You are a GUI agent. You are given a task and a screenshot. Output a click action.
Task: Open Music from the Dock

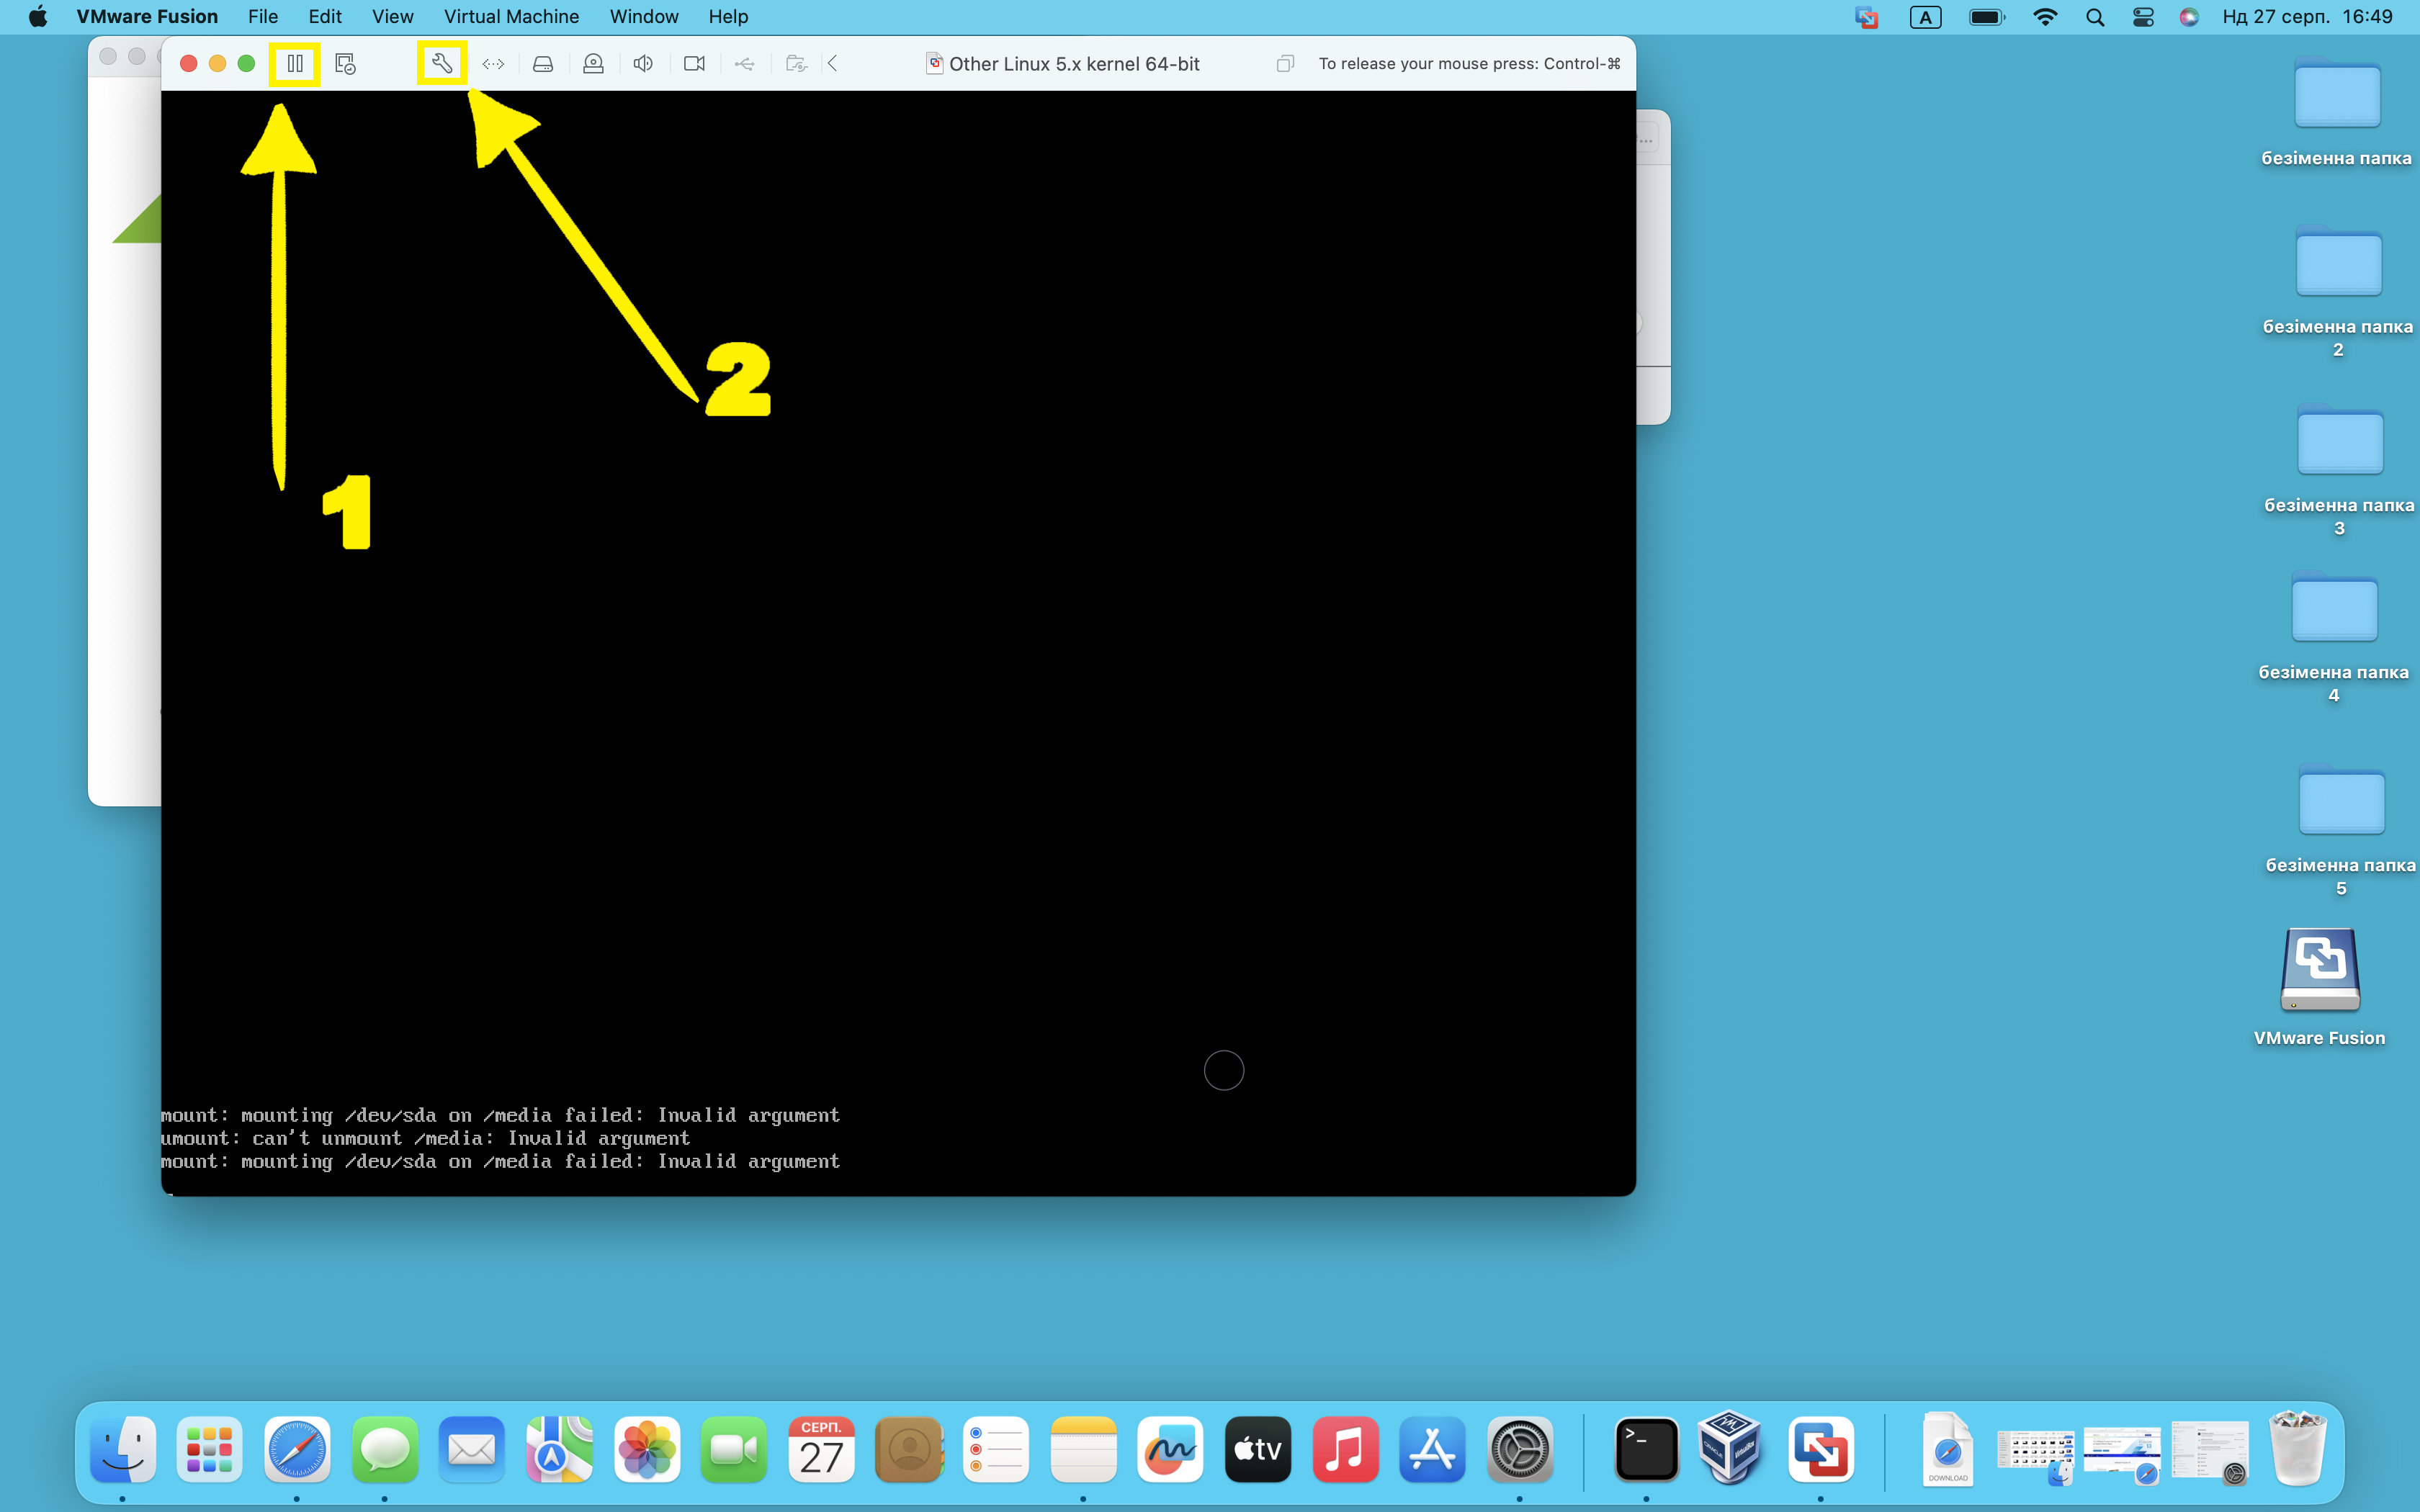pos(1345,1449)
